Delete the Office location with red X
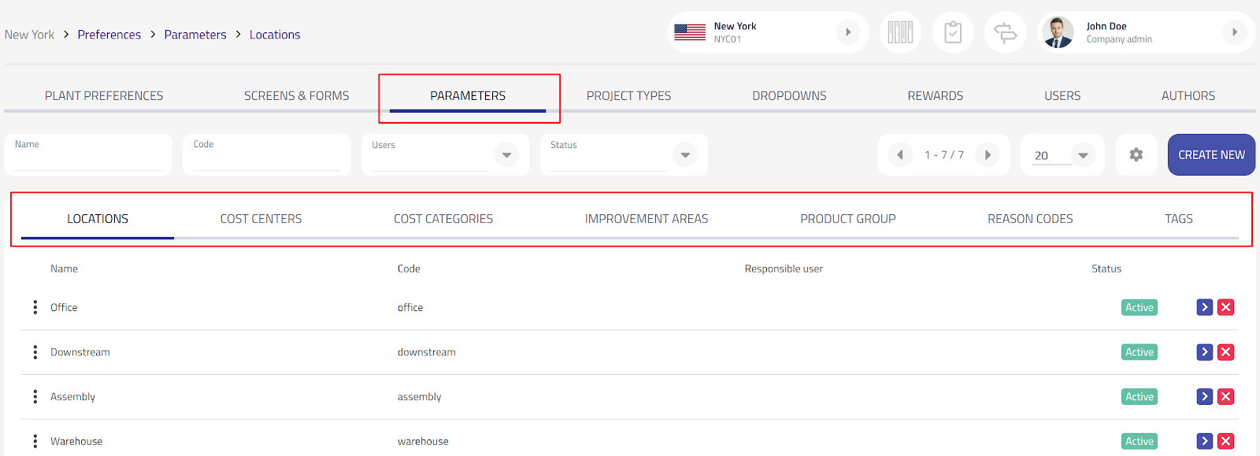The height and width of the screenshot is (456, 1260). tap(1225, 307)
